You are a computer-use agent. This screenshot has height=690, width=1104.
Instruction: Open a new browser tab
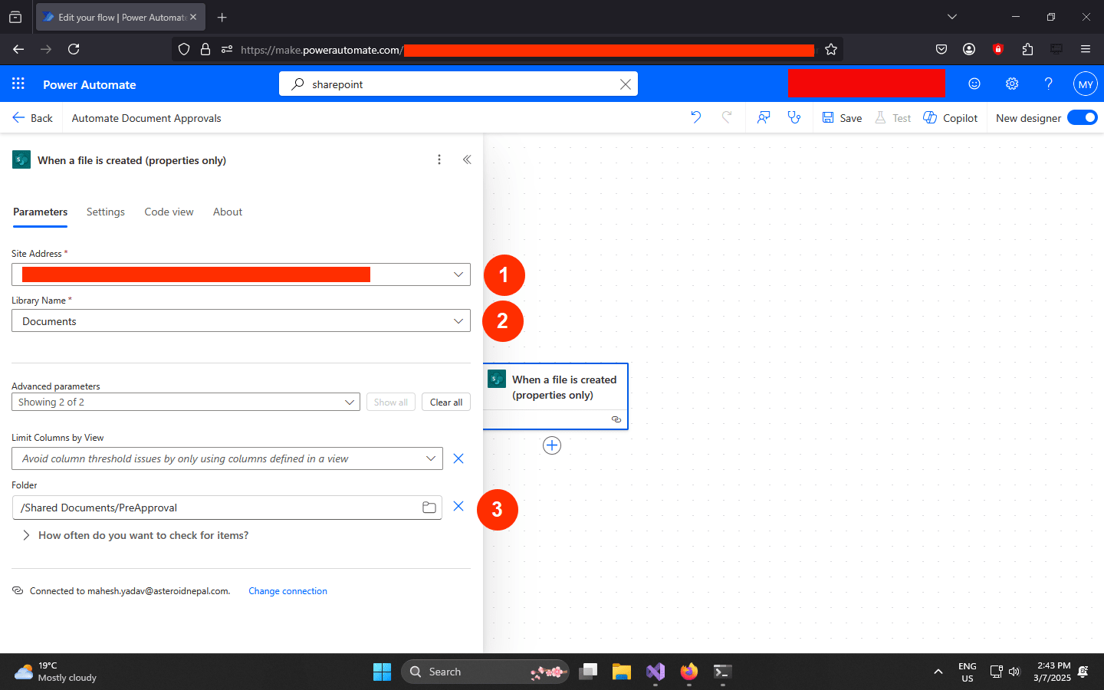(222, 17)
